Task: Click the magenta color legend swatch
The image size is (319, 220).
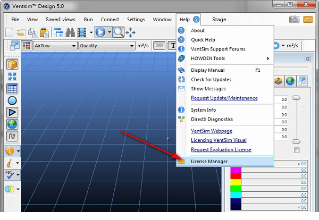Action: [x=236, y=170]
